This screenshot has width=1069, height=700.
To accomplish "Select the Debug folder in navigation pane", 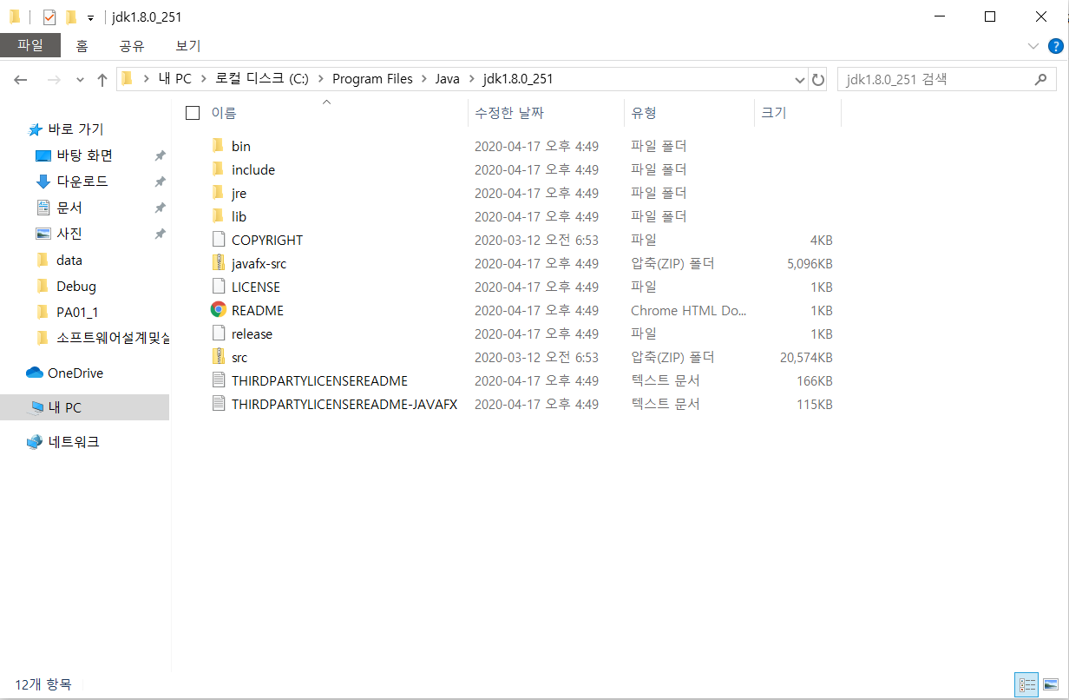I will (76, 286).
